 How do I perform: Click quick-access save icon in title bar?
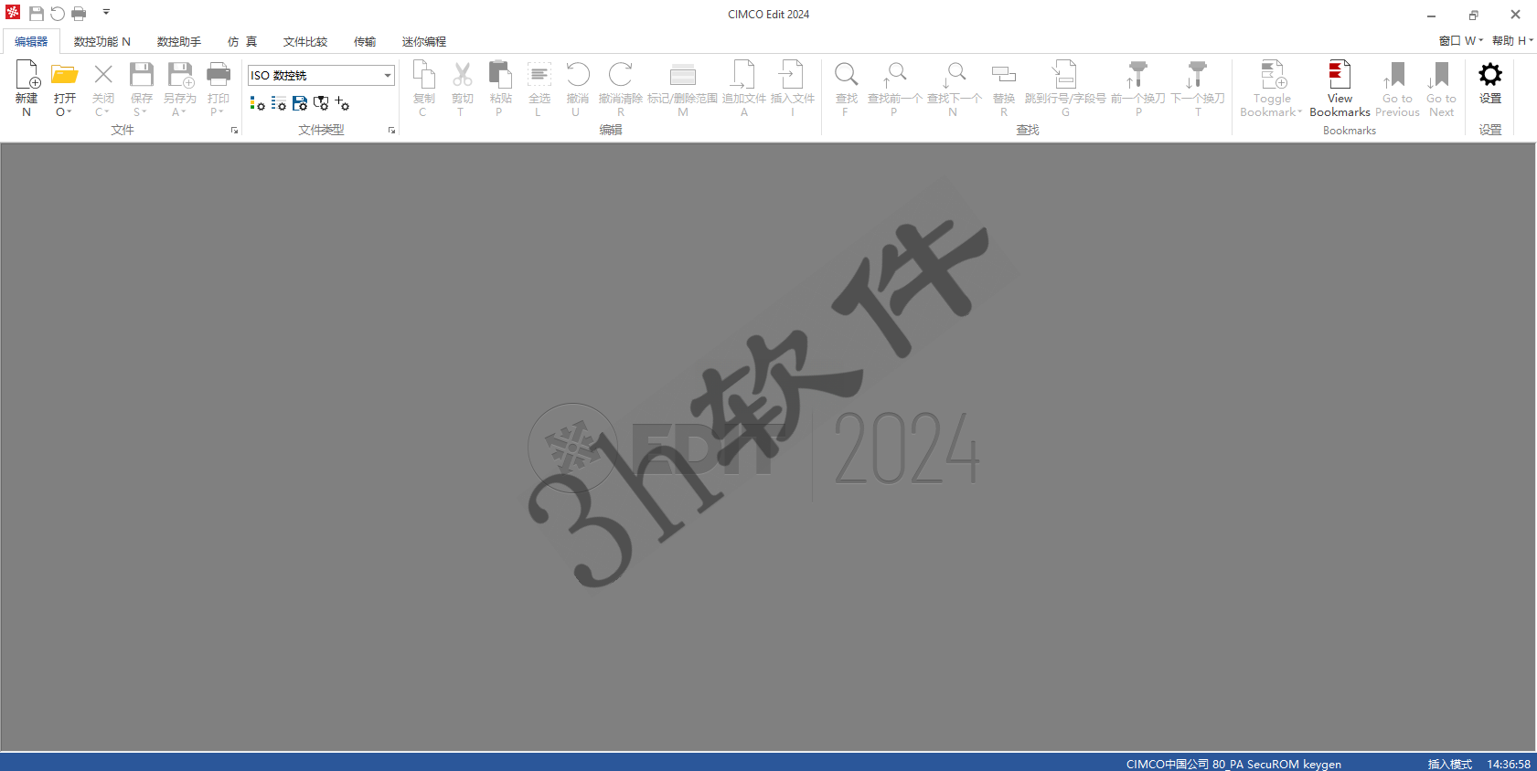pos(37,14)
